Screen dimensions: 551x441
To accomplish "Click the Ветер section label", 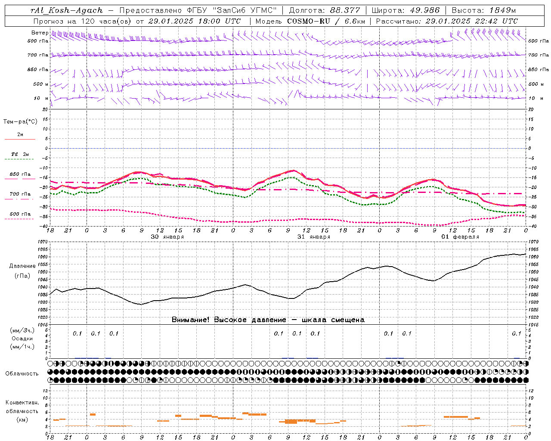I will (x=40, y=33).
